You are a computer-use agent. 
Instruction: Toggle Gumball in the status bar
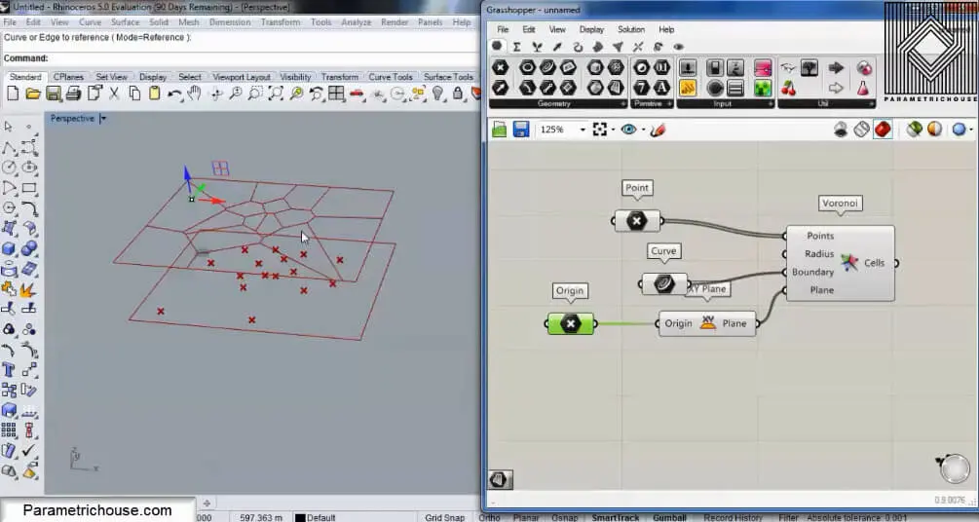[x=670, y=518]
